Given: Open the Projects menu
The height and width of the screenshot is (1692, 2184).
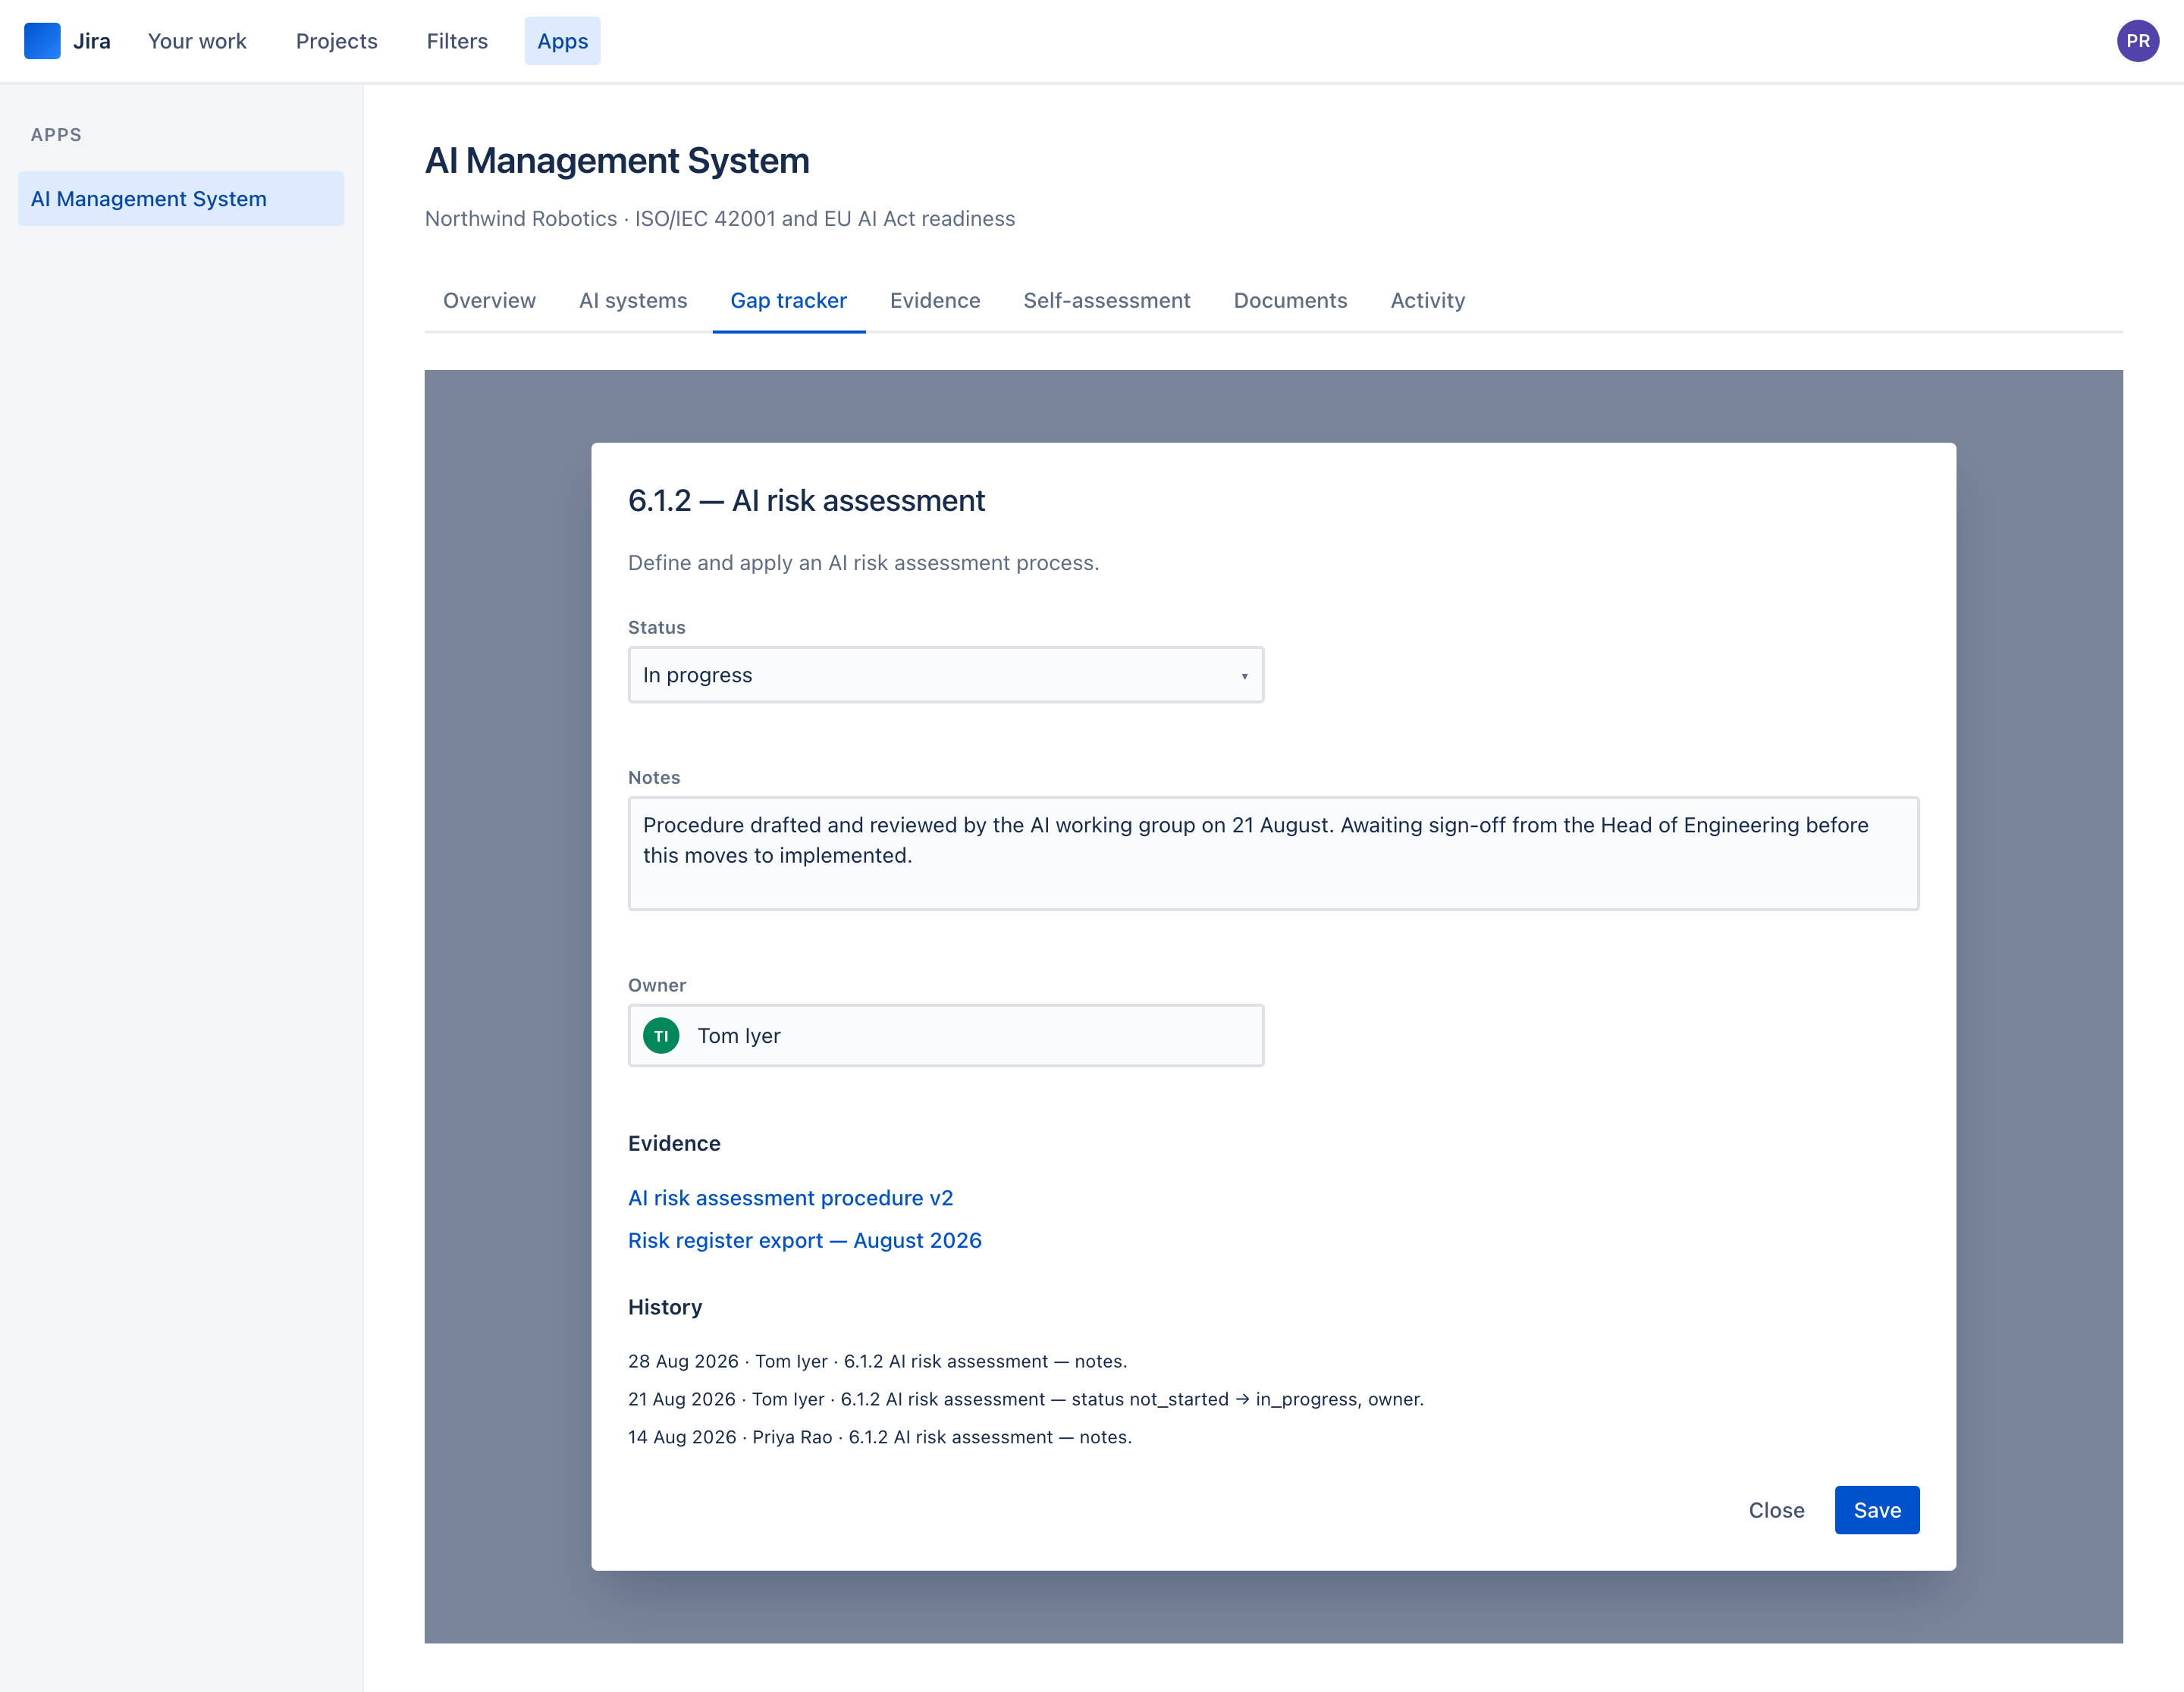Looking at the screenshot, I should [336, 41].
